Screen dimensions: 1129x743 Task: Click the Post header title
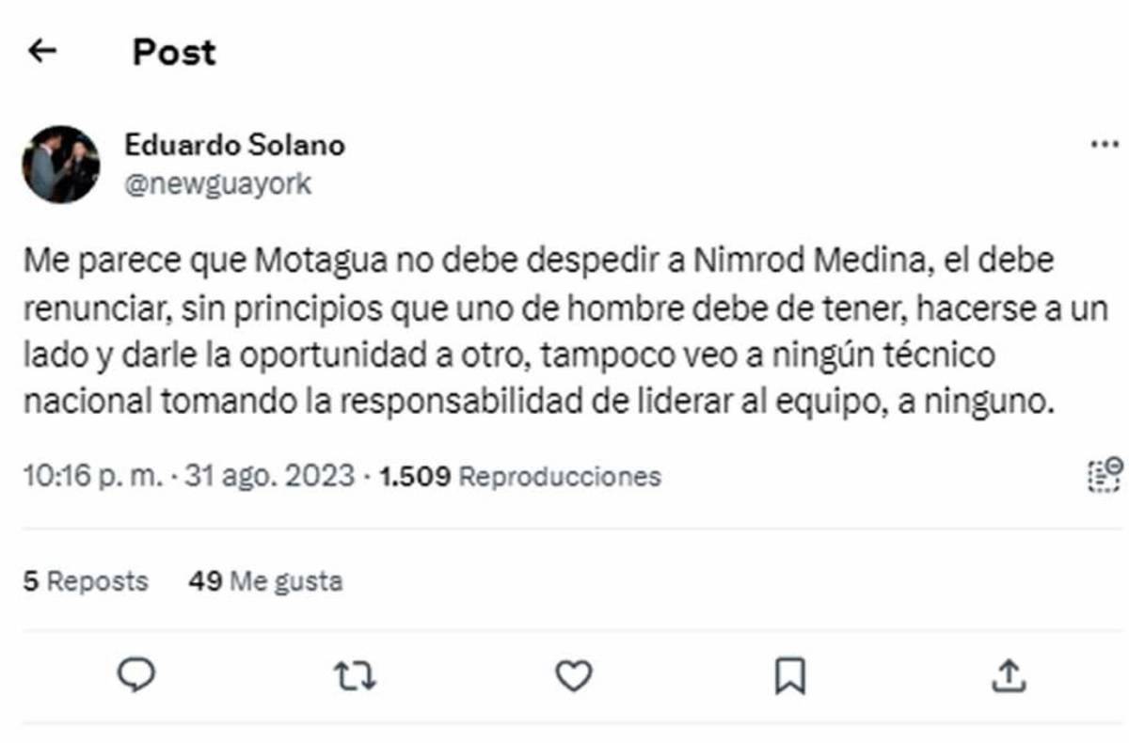(x=173, y=52)
